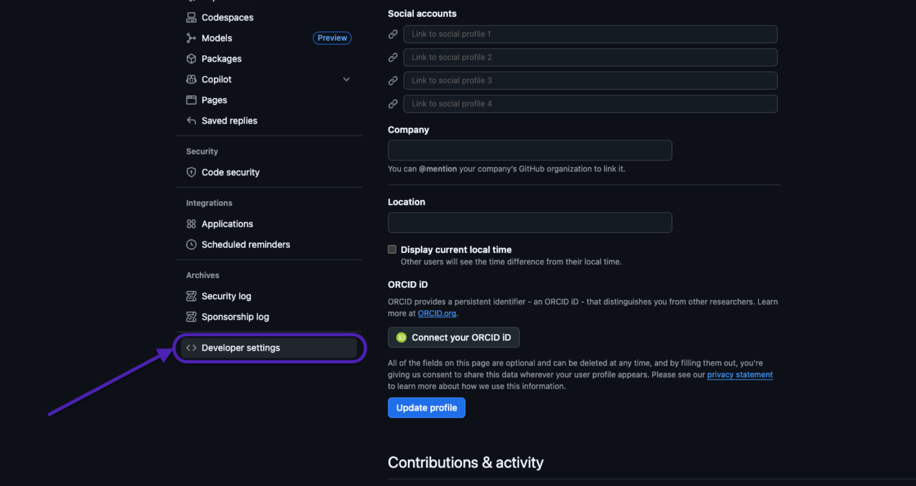Open the privacy statement link
916x486 pixels.
pyautogui.click(x=739, y=375)
